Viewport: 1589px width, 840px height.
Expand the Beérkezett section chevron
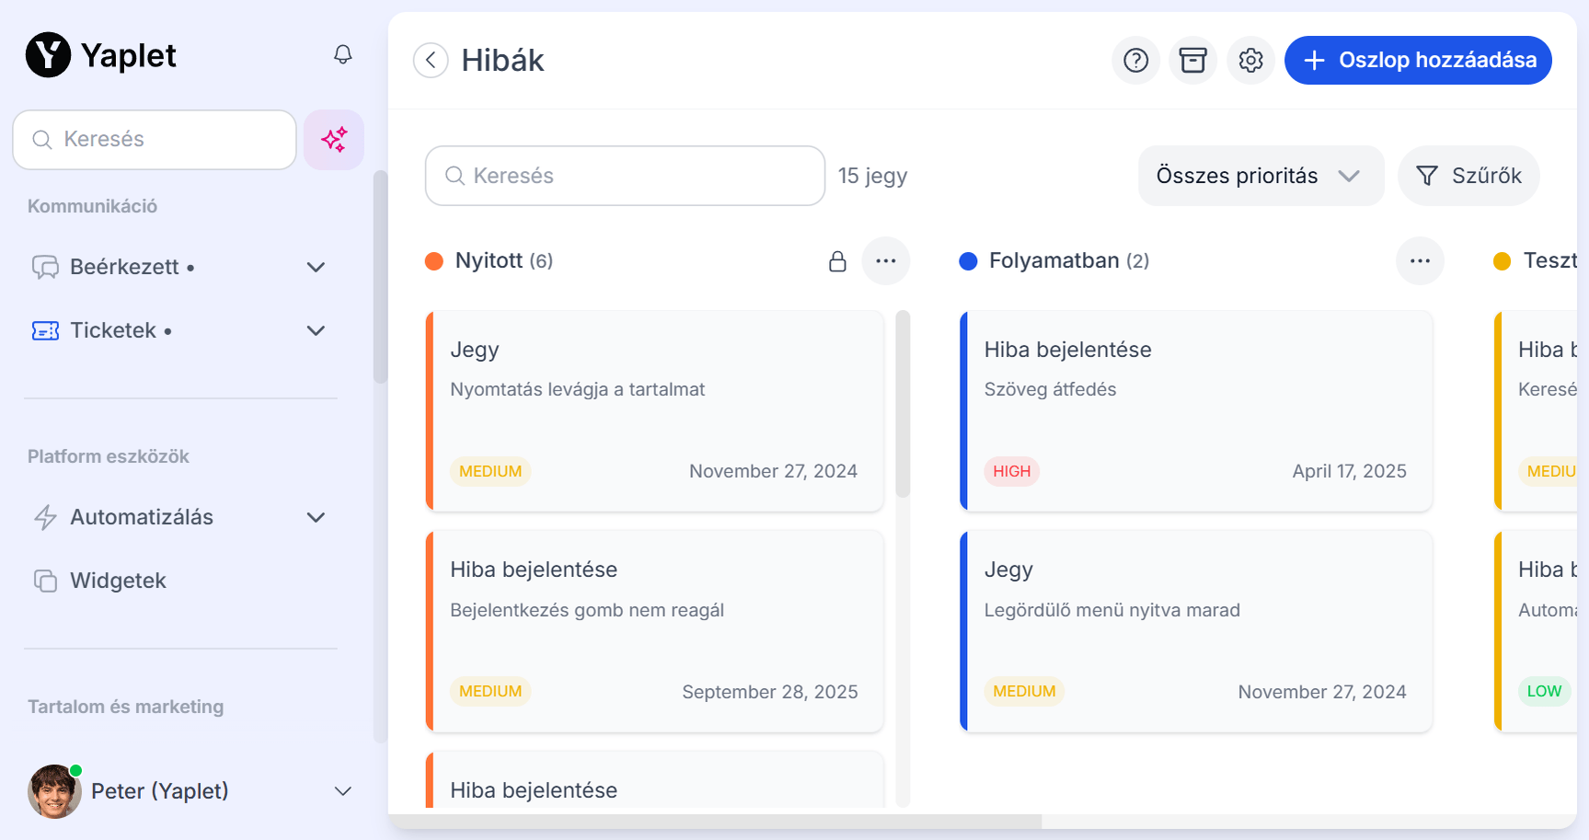point(316,267)
